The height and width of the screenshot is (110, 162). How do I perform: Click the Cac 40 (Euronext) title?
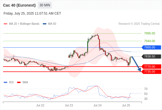coord(19,5)
